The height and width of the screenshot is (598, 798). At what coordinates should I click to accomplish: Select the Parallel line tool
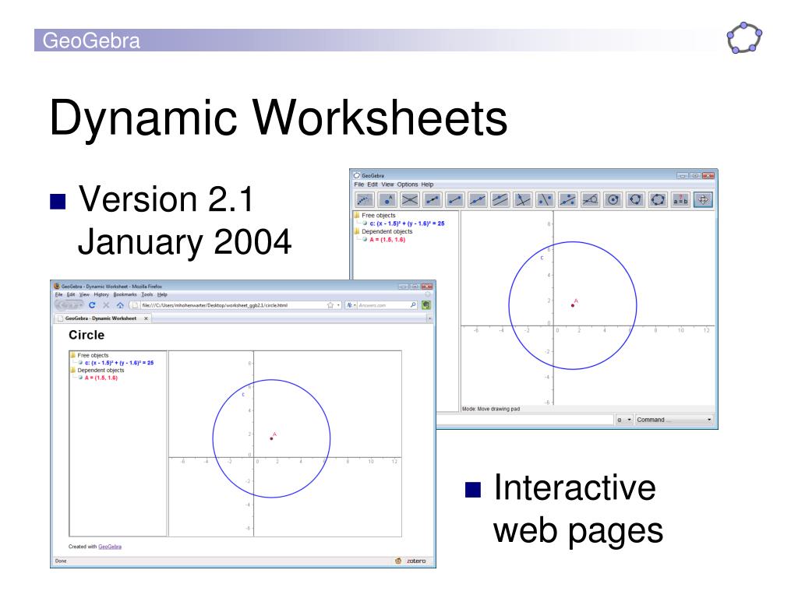coord(500,200)
